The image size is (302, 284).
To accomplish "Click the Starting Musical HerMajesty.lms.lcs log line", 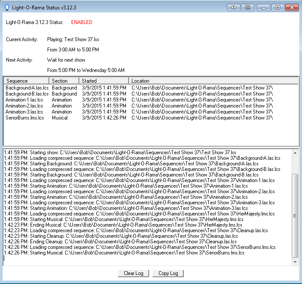I will point(124,219).
